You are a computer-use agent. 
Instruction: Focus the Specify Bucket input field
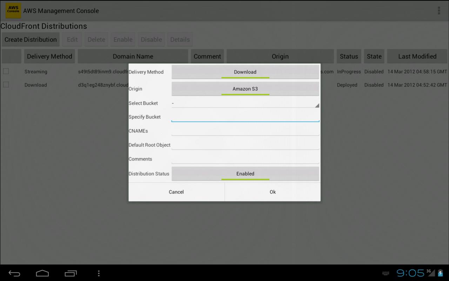245,117
